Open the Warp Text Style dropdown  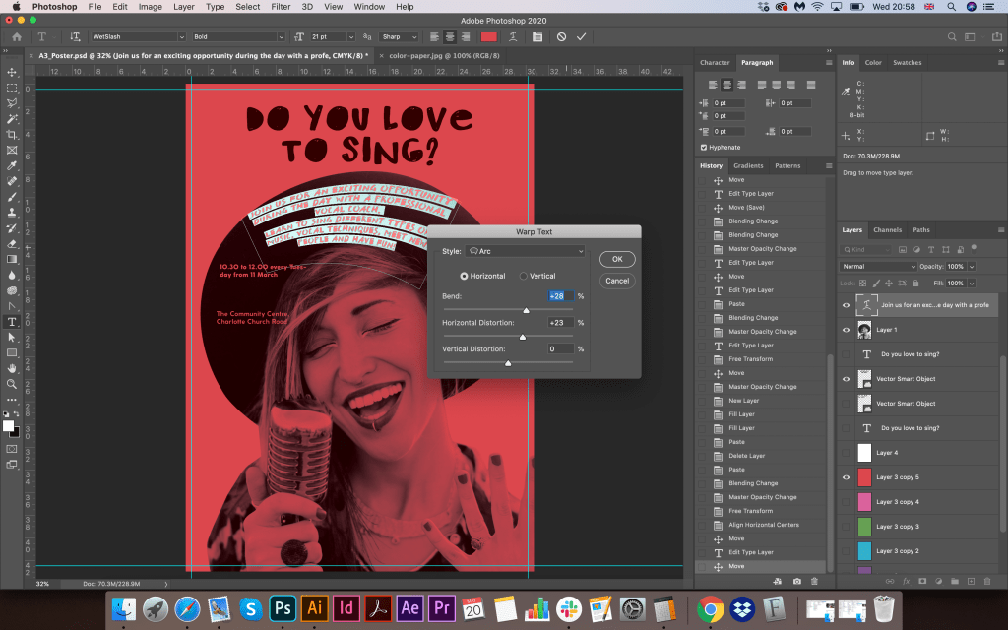pyautogui.click(x=526, y=252)
